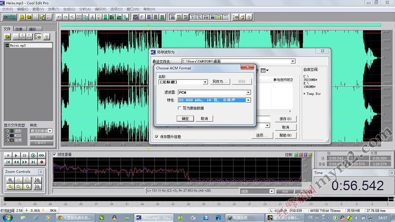Open the 名称 [无标题] dropdown
The image size is (395, 222).
click(205, 82)
